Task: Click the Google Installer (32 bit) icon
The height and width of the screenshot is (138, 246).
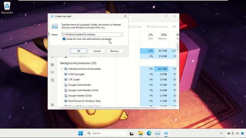Action: coord(66,95)
